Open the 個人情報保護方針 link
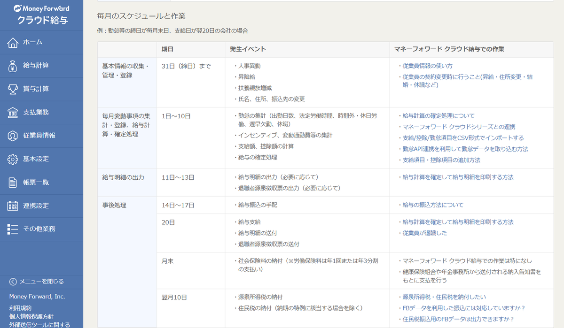The width and height of the screenshot is (564, 328). coord(31,317)
